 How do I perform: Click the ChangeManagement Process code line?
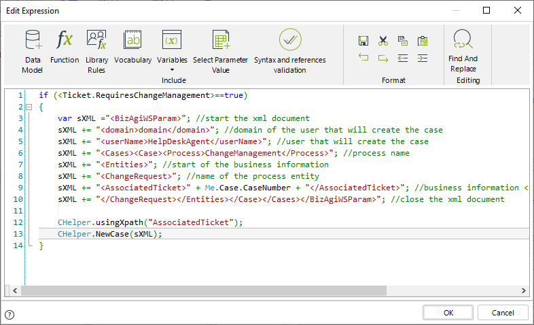(x=234, y=153)
